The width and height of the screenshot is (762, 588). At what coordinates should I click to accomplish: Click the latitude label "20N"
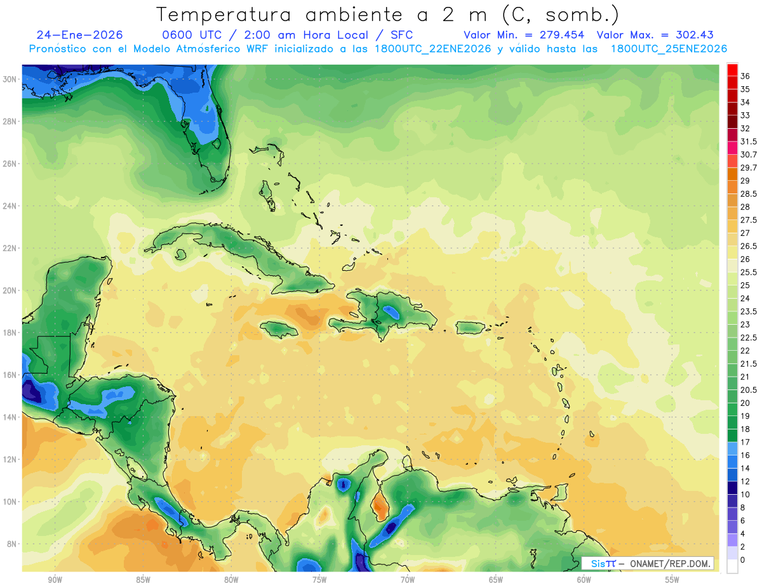point(11,291)
